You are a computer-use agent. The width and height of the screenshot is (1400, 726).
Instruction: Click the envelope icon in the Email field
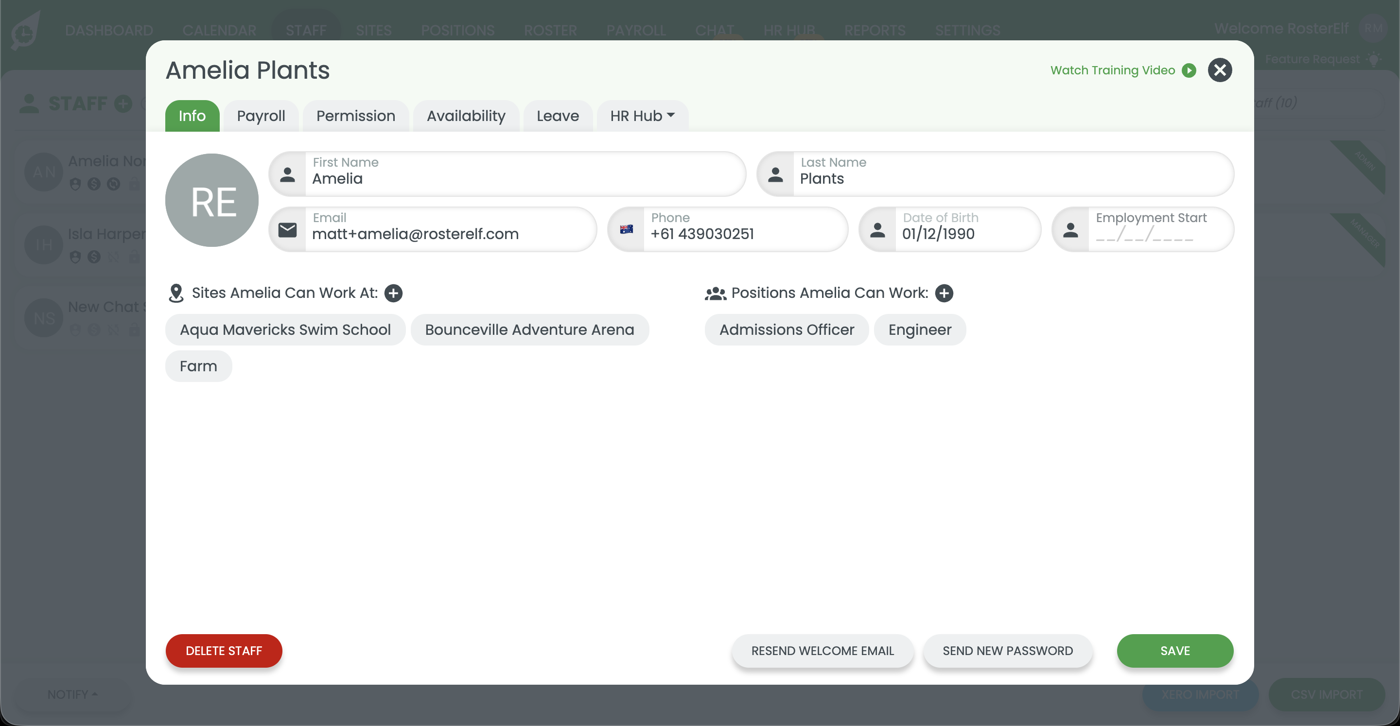(287, 229)
